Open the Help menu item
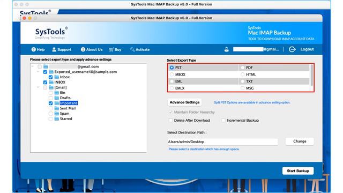This screenshot has height=193, width=343. pos(38,49)
